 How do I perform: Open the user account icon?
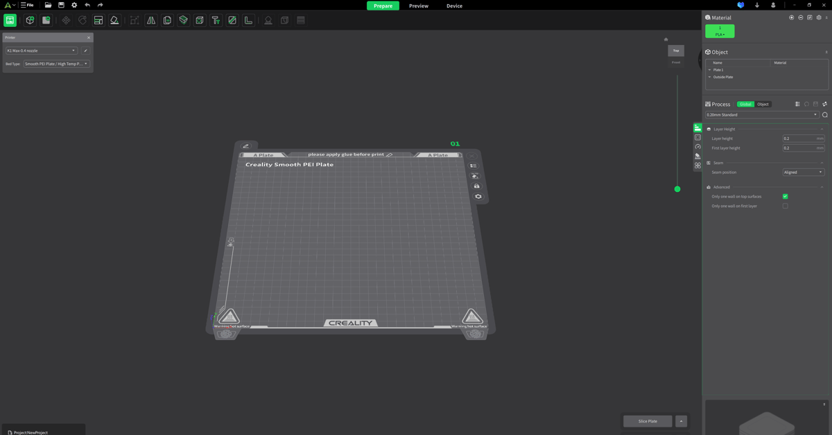click(x=773, y=5)
